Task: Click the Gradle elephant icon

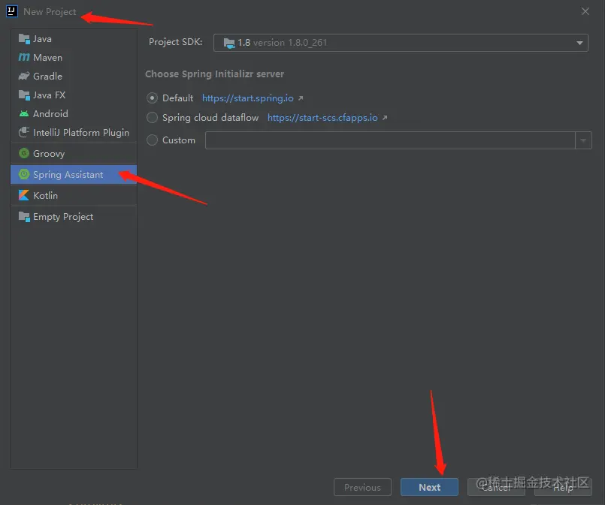Action: (x=24, y=77)
